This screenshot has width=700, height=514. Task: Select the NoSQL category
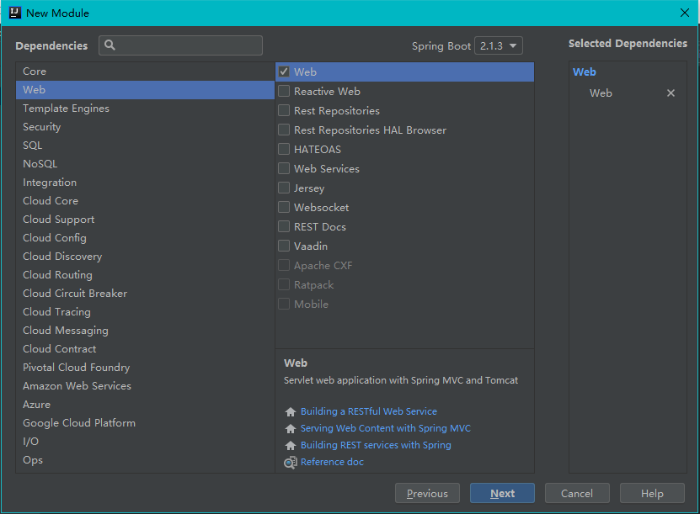[145, 163]
